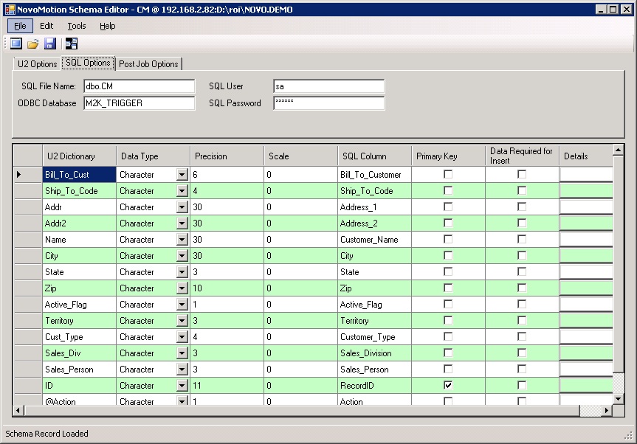Viewport: 637px width, 444px height.
Task: Click the U2 Dictionary column header
Action: (x=71, y=156)
